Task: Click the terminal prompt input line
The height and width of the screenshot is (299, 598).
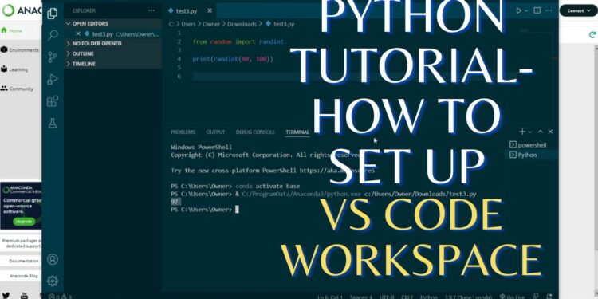Action: [x=205, y=210]
